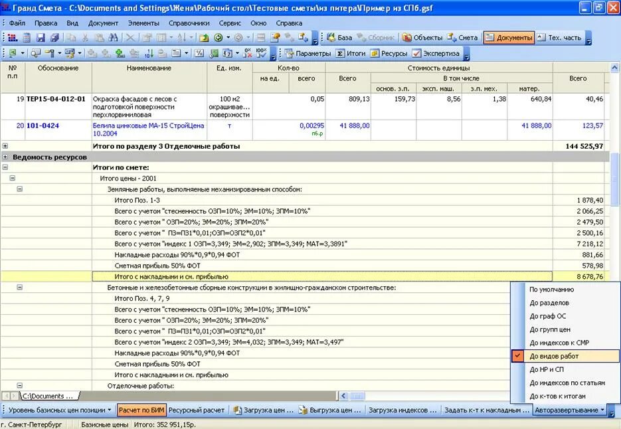Select До НР и СП expansion level
Image resolution: width=621 pixels, height=429 pixels.
click(x=565, y=369)
